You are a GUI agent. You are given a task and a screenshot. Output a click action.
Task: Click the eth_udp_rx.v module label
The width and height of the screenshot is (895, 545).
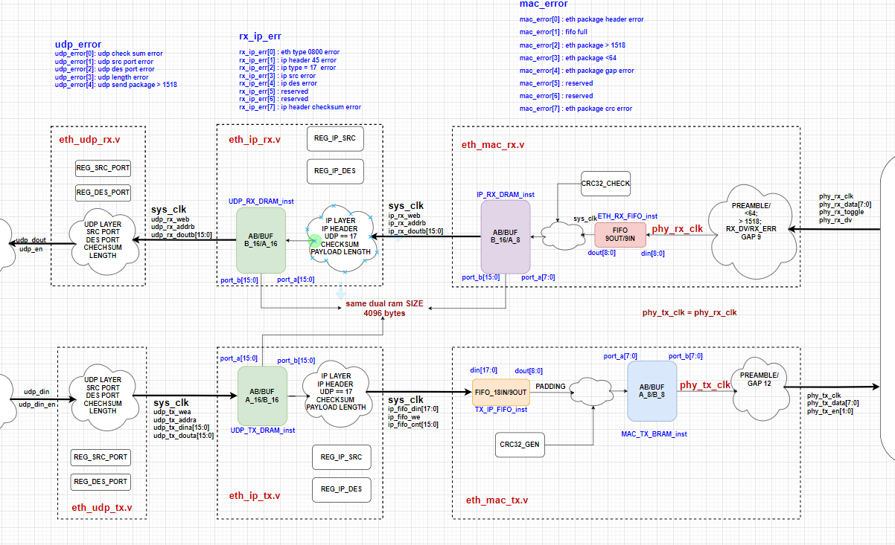click(x=88, y=139)
